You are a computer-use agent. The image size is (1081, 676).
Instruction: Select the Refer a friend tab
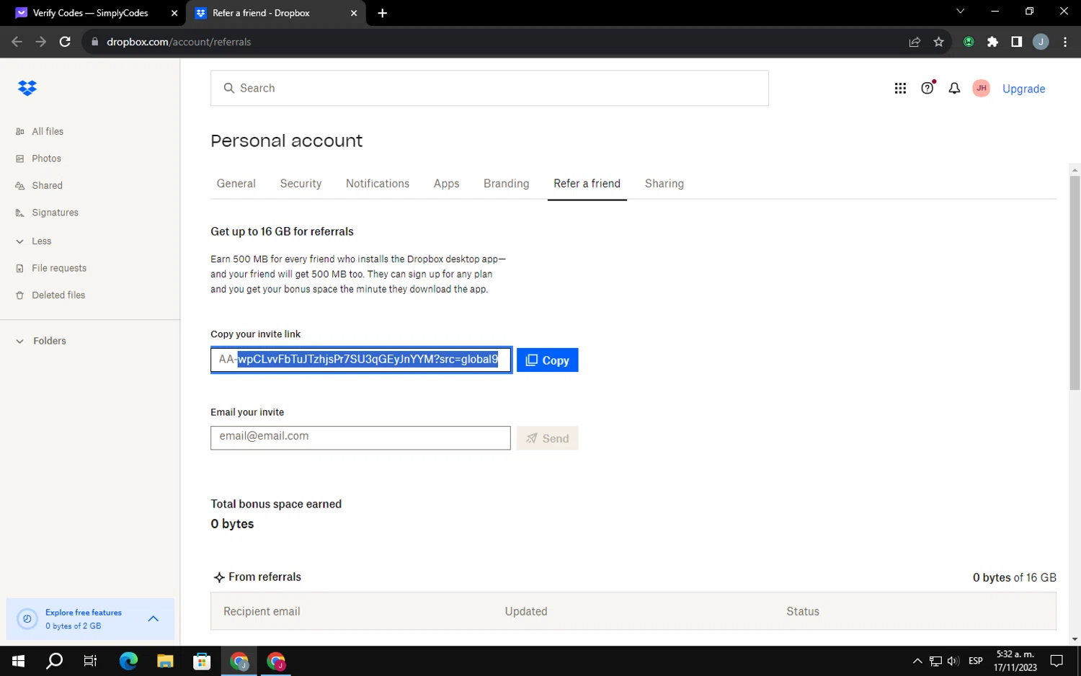pos(587,184)
